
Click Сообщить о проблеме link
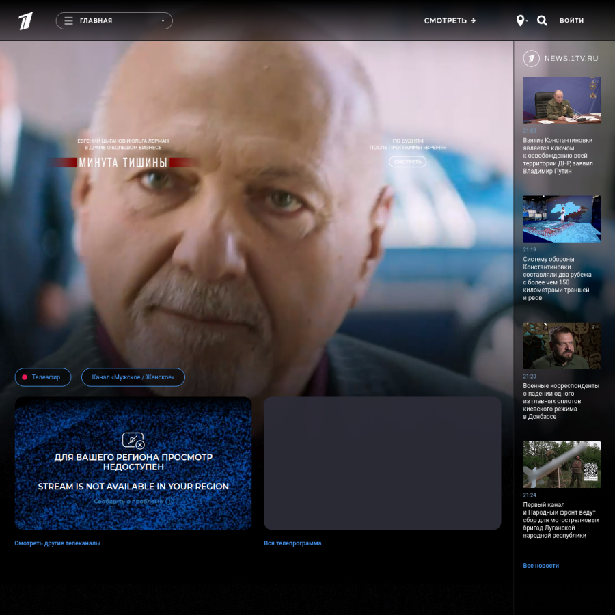(x=128, y=502)
